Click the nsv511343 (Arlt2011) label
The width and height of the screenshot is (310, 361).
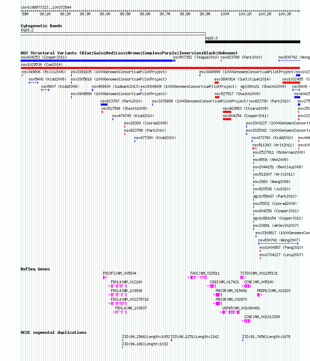[273, 145]
